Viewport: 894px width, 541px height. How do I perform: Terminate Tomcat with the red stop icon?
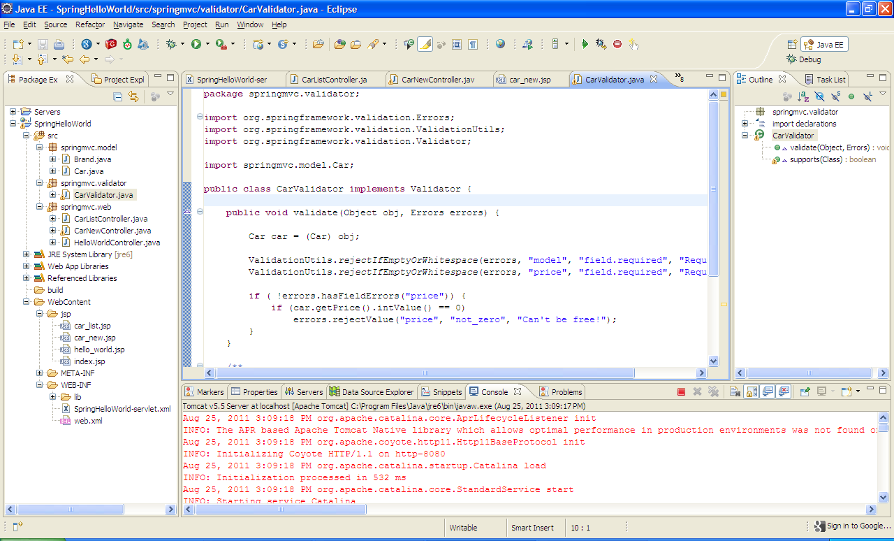(682, 391)
